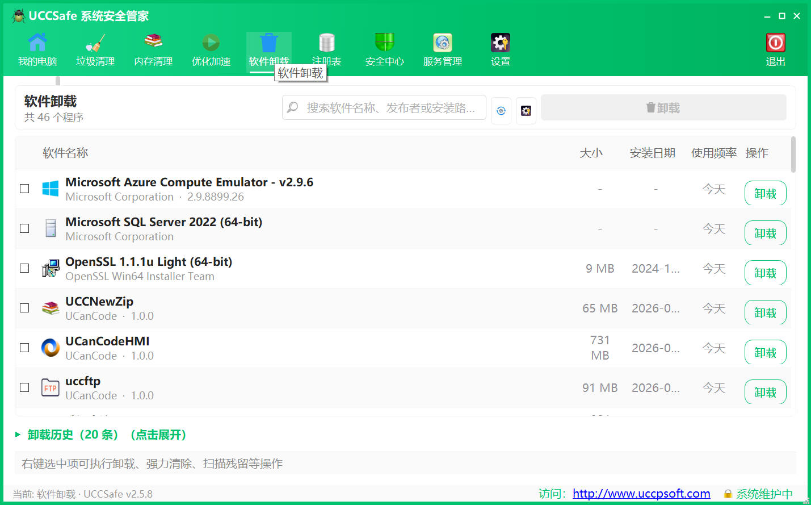The height and width of the screenshot is (505, 811).
Task: Click the installer icon of OpenSSL 1.1.1u Light
Action: pos(51,268)
